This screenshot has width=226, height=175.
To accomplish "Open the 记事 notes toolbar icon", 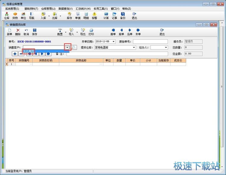I will coord(114,16).
